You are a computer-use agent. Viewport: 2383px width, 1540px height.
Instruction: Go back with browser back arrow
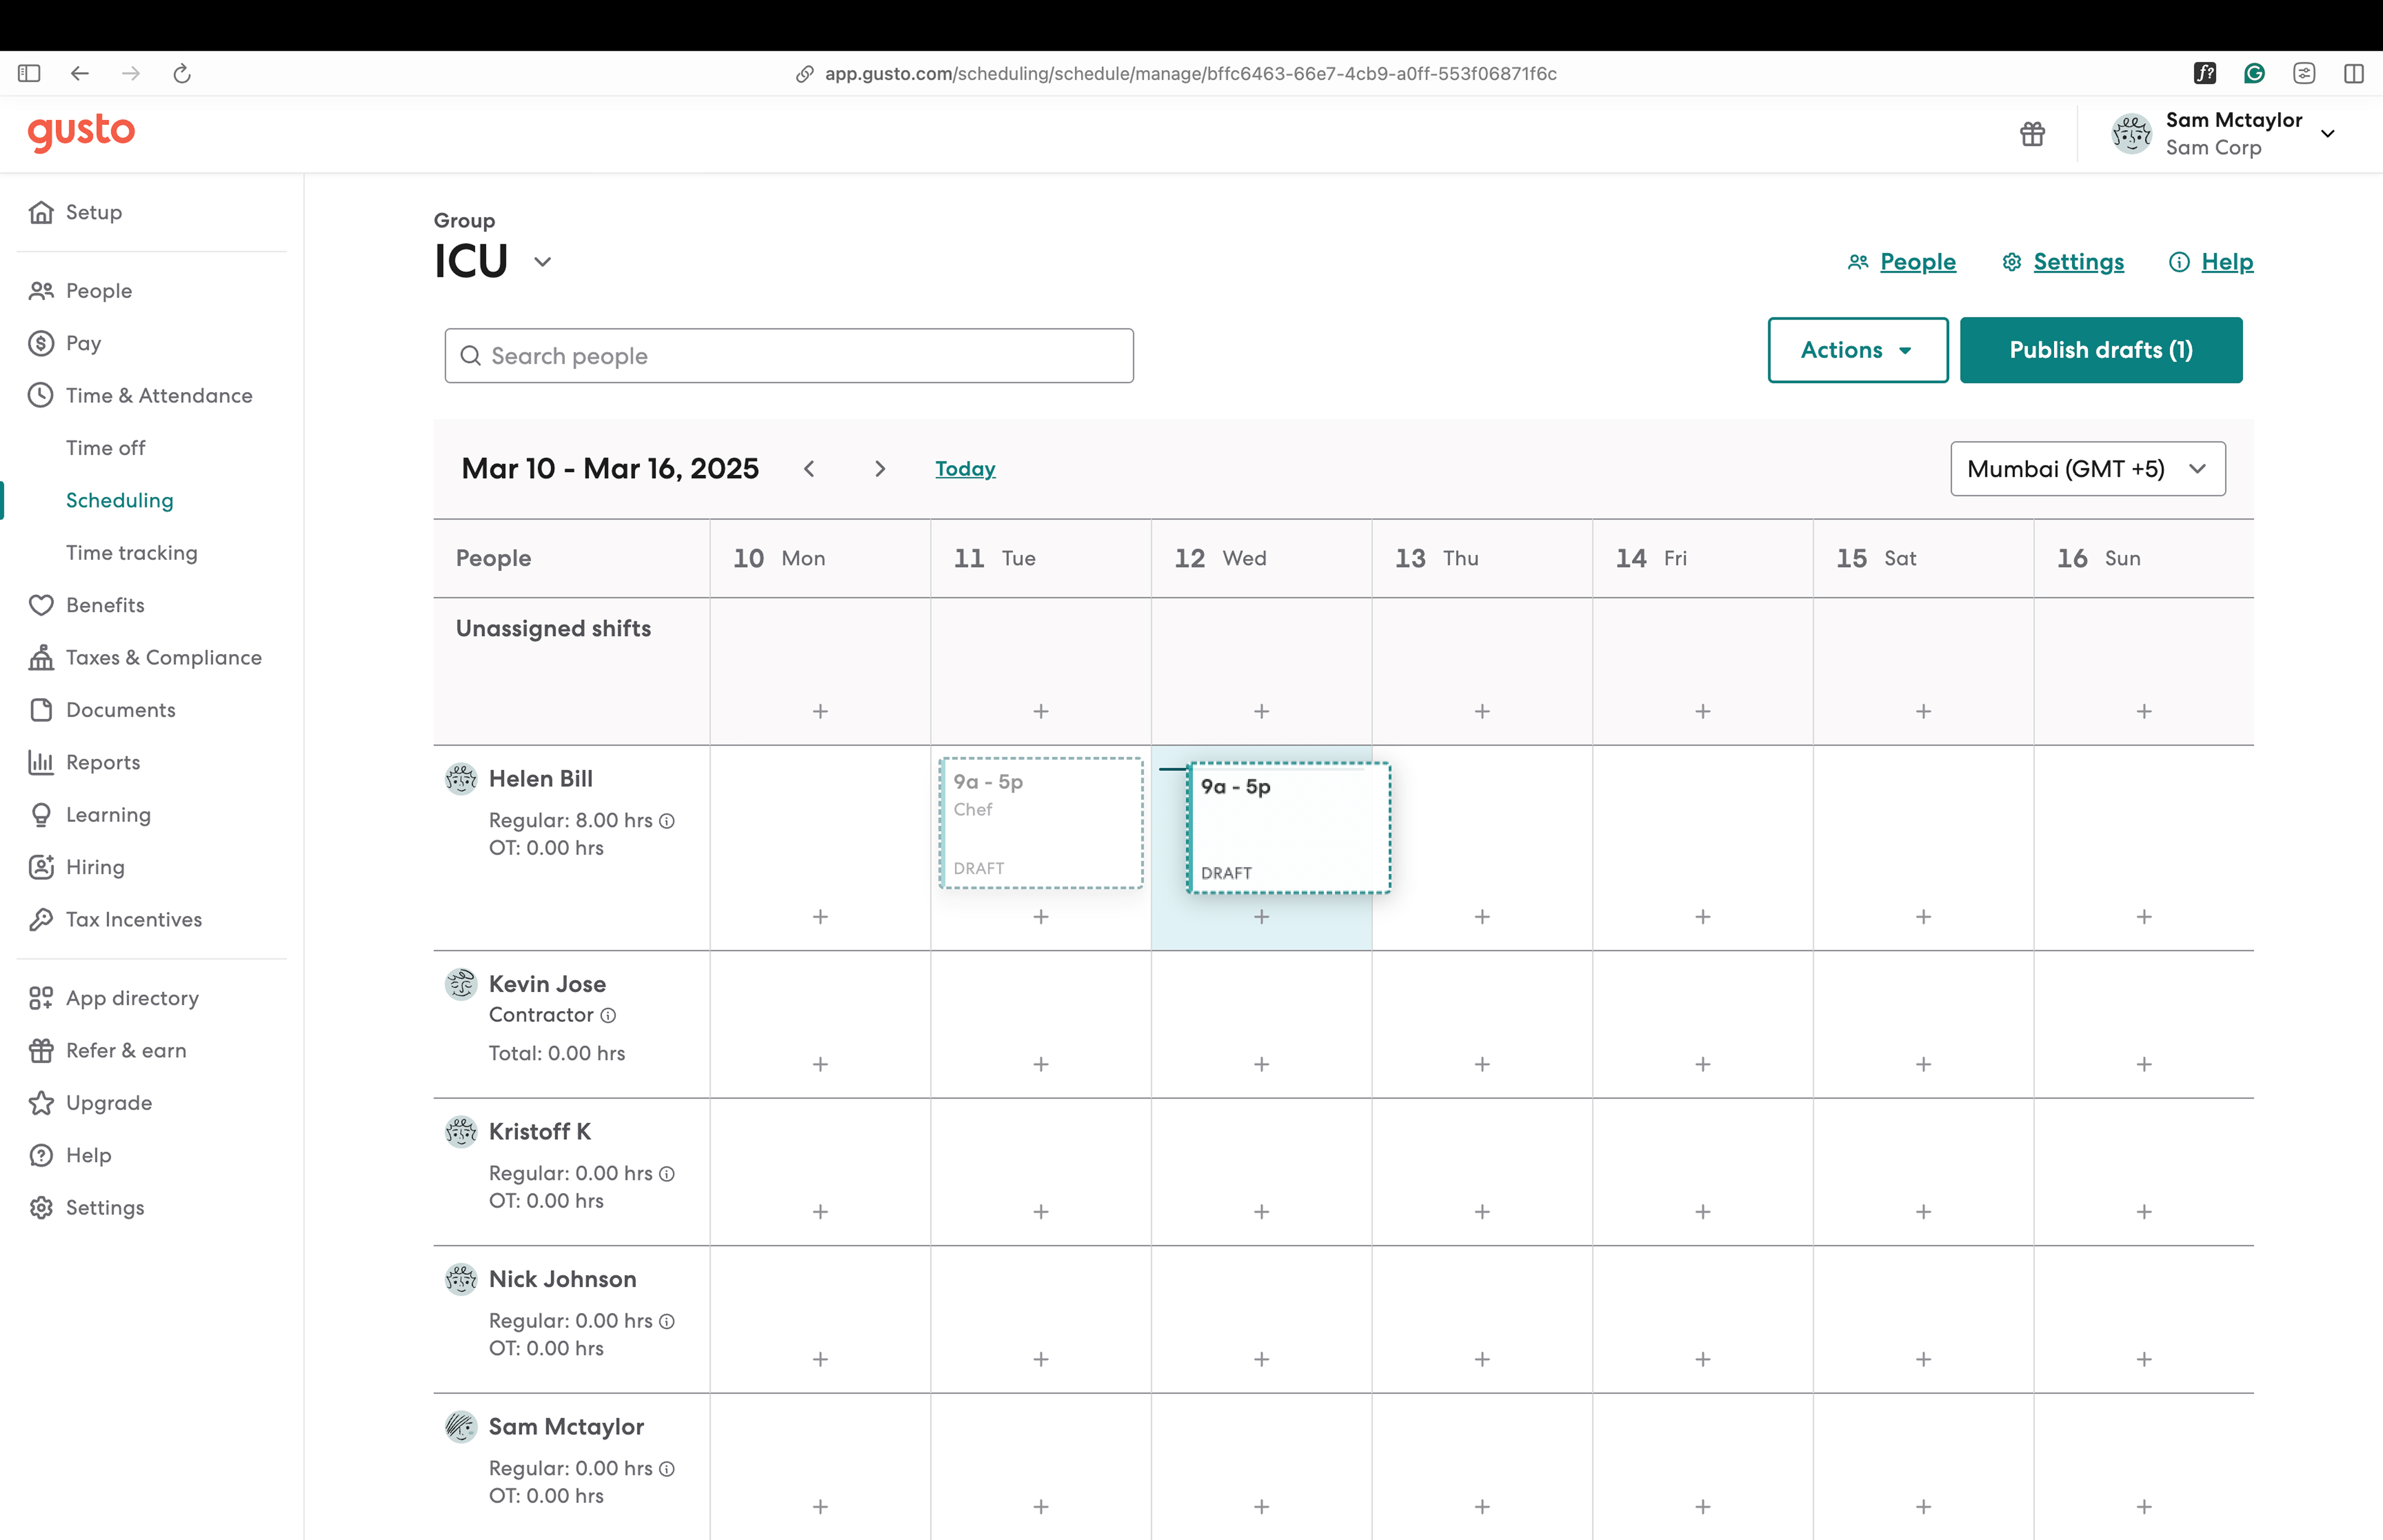pos(80,73)
